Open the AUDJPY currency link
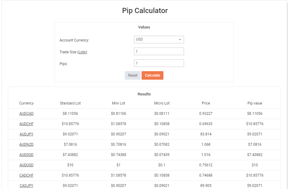Screen dimensions: 288x189 [26, 134]
